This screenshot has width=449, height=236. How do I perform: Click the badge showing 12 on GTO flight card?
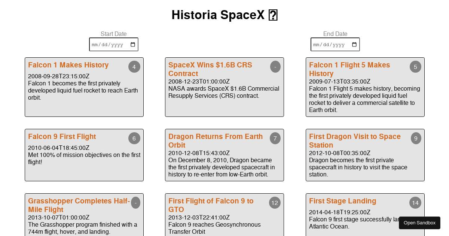[275, 203]
